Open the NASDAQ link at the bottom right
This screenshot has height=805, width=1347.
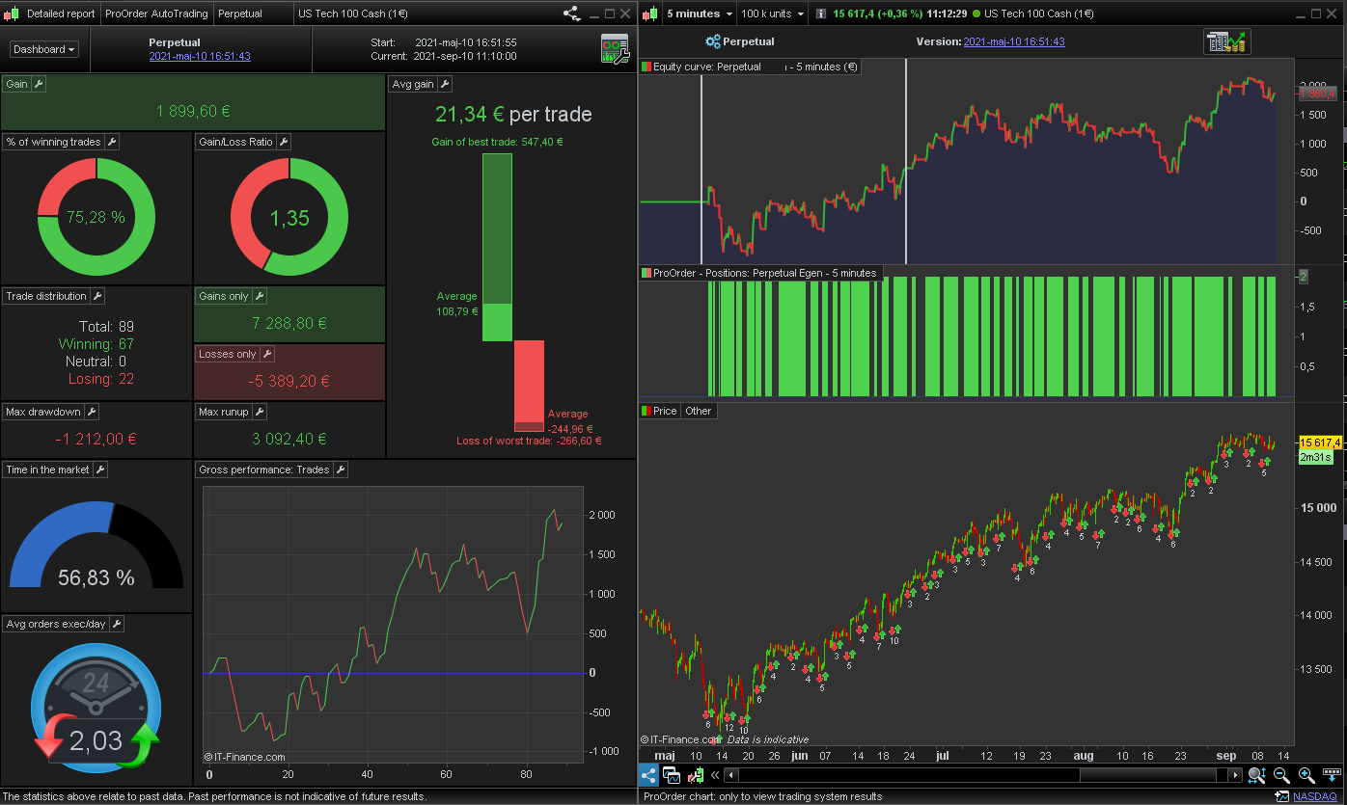pyautogui.click(x=1316, y=796)
